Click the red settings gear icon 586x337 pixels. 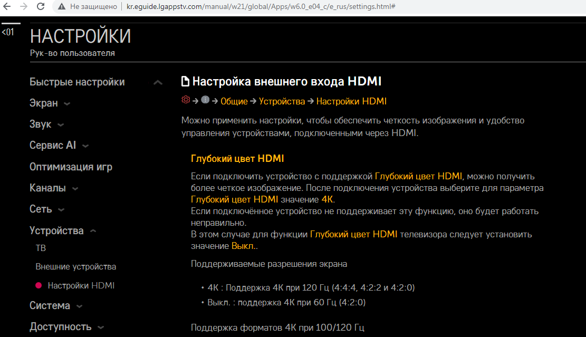point(185,100)
